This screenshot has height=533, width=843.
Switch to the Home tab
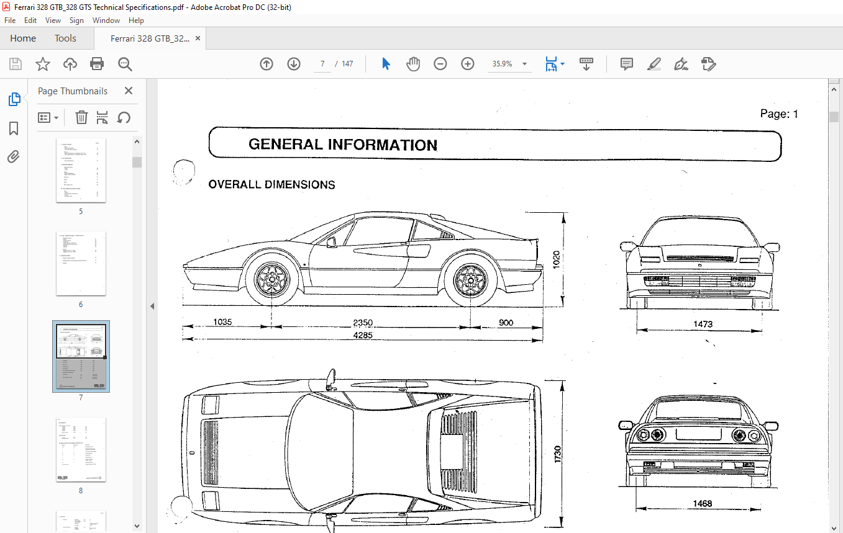pos(23,38)
